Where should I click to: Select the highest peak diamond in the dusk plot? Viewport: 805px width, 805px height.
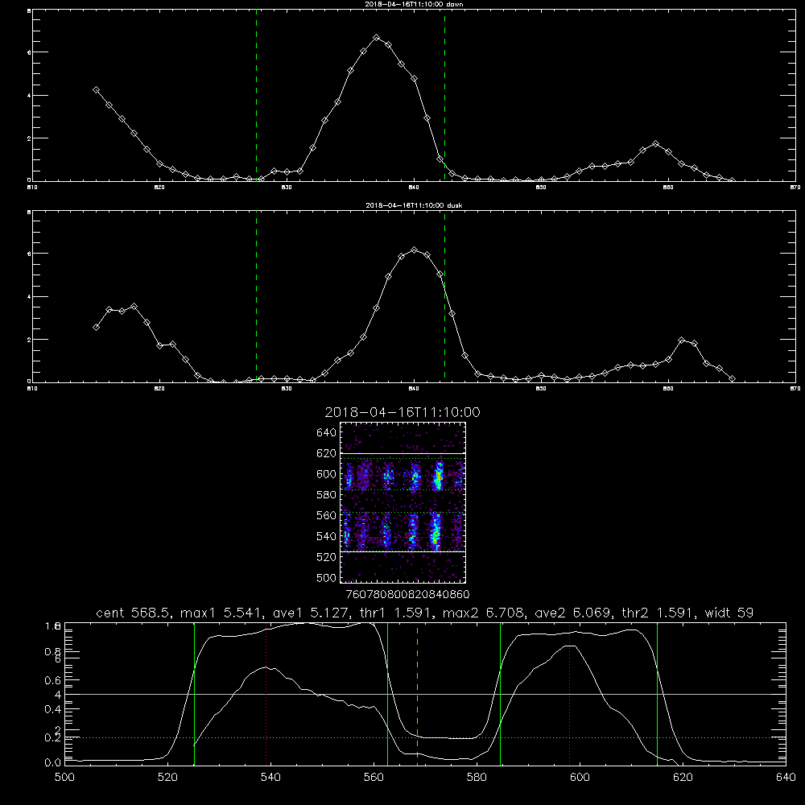(x=415, y=250)
